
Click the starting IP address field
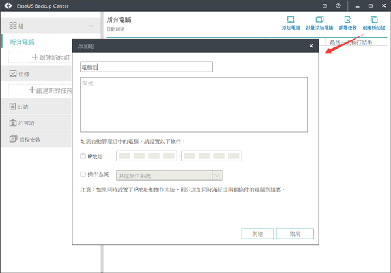pos(147,156)
